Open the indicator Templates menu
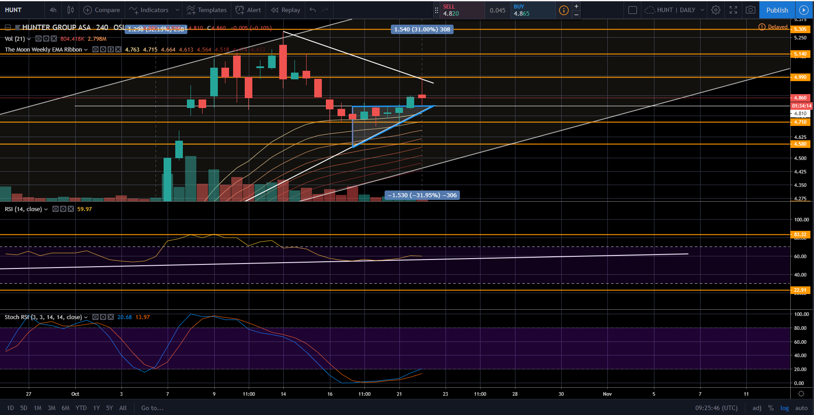The width and height of the screenshot is (814, 415). [207, 10]
